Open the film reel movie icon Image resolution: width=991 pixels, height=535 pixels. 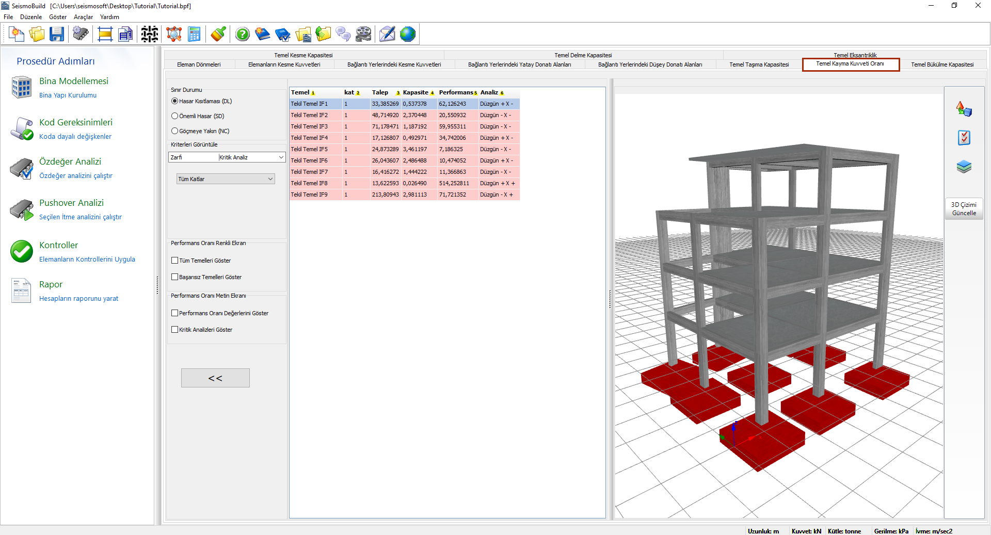363,35
